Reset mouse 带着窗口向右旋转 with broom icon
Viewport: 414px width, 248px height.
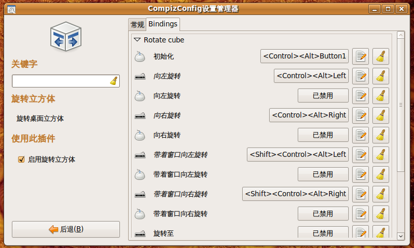click(380, 214)
